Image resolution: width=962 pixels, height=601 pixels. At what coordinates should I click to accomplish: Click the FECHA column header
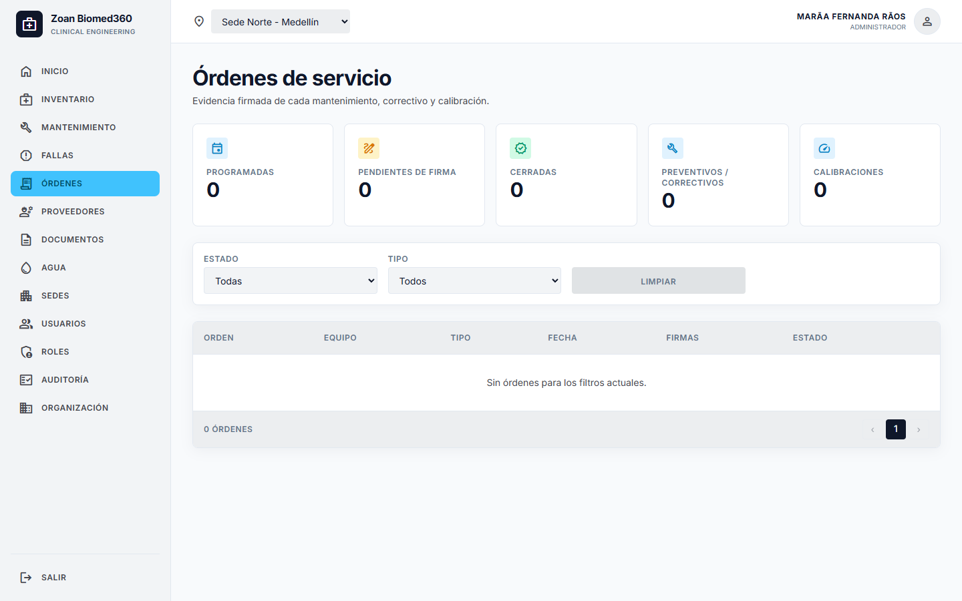click(x=563, y=338)
